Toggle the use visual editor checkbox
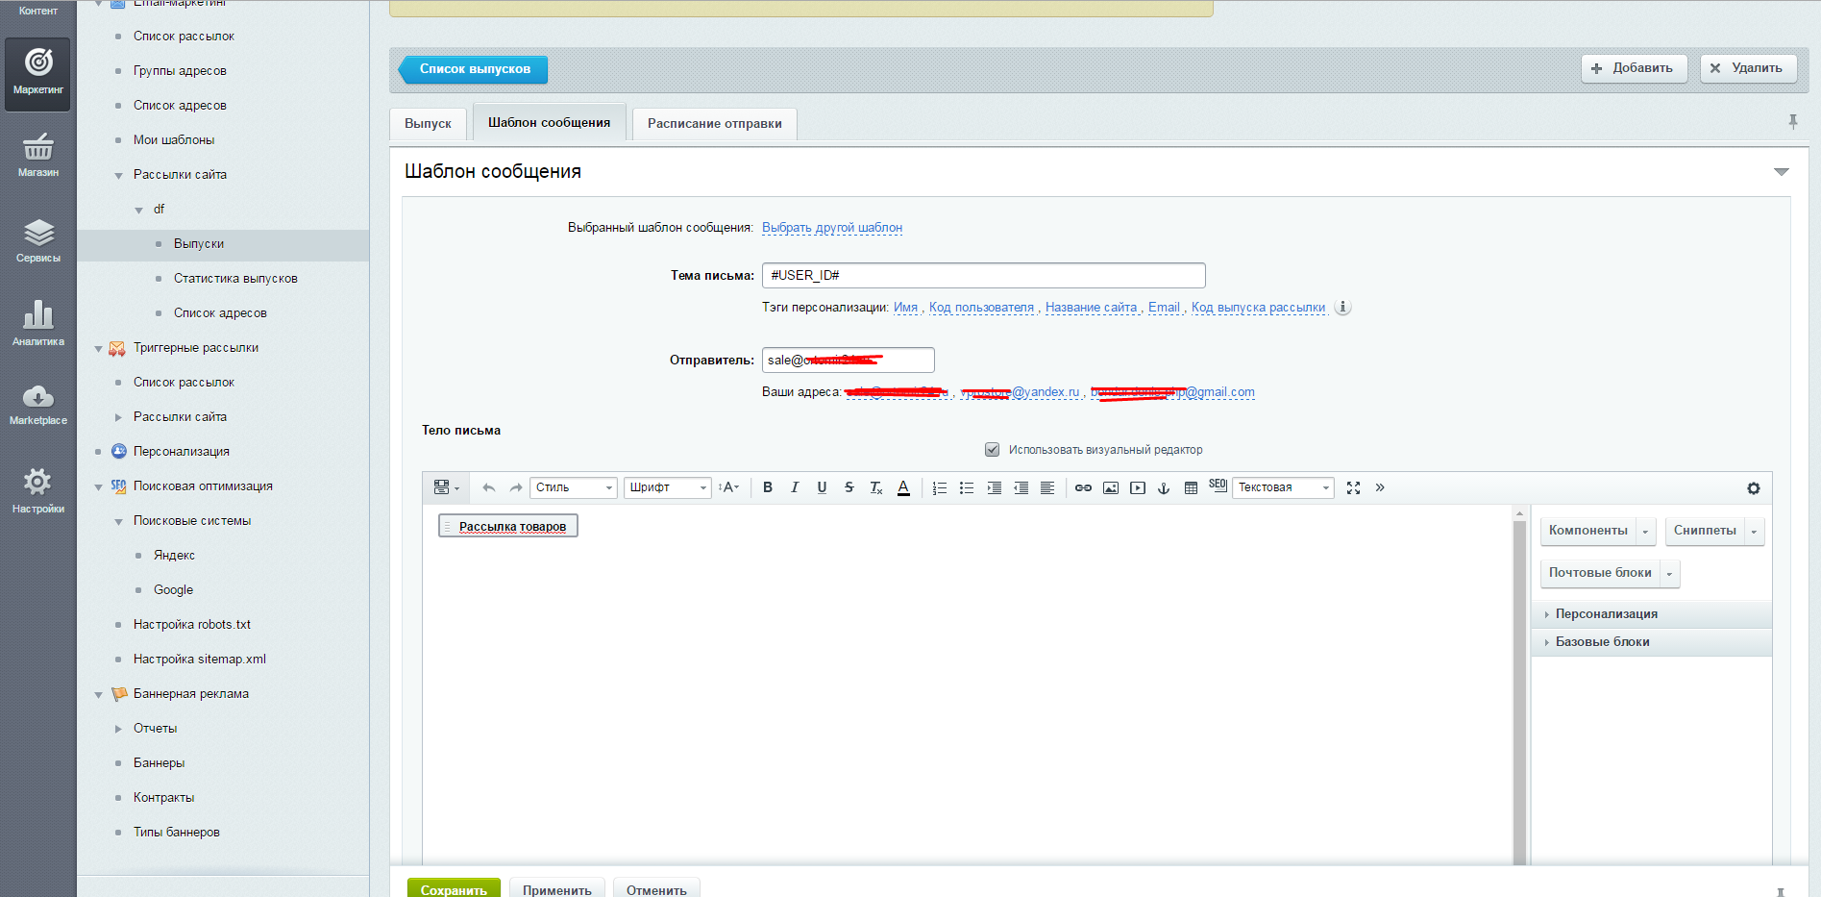The image size is (1821, 897). pyautogui.click(x=992, y=449)
